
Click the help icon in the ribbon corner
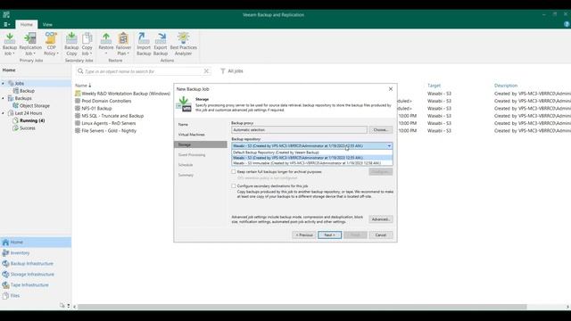point(567,24)
